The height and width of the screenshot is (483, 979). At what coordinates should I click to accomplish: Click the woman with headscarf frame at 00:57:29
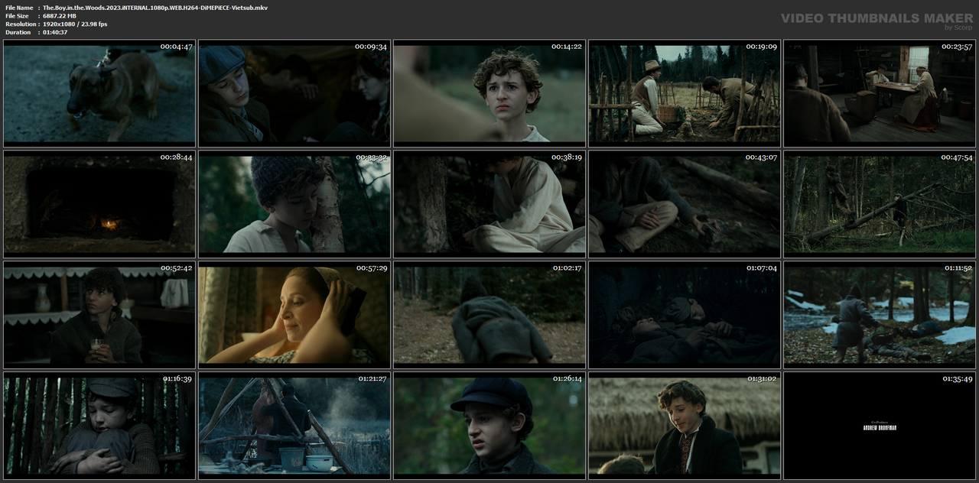(294, 315)
